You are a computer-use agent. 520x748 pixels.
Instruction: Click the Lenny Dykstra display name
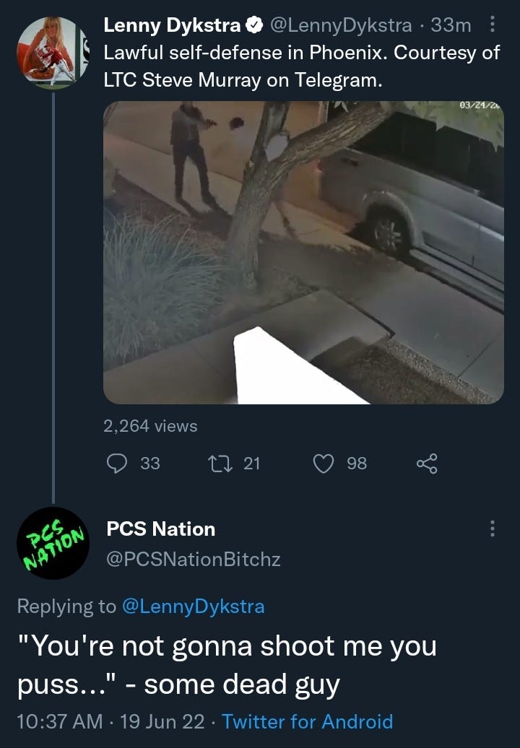point(172,25)
